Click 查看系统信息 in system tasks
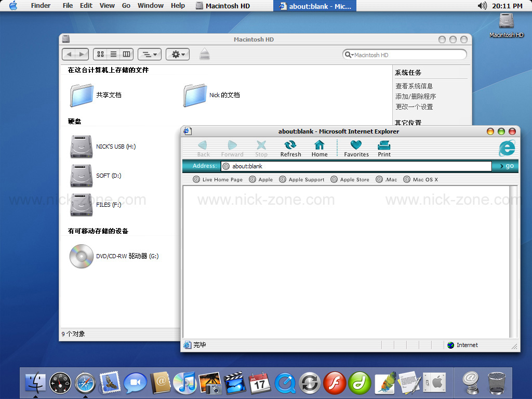The height and width of the screenshot is (399, 532). 414,86
